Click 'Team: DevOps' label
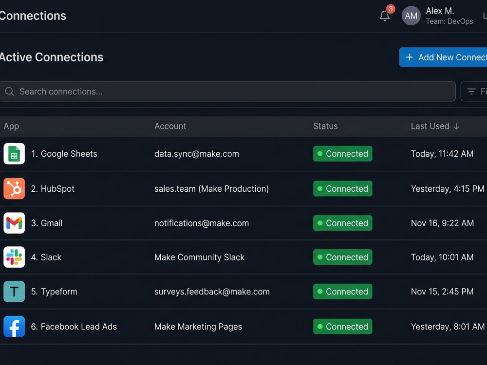The width and height of the screenshot is (487, 365). (x=449, y=21)
